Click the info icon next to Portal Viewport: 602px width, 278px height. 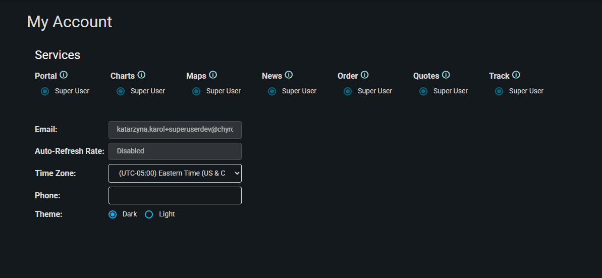tap(64, 75)
